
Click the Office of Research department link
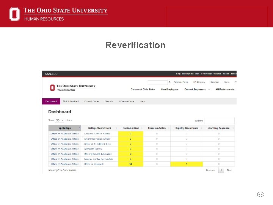pyautogui.click(x=94, y=164)
